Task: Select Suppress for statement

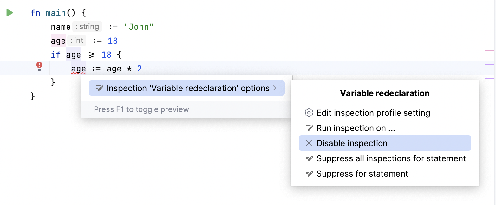Action: pyautogui.click(x=362, y=173)
